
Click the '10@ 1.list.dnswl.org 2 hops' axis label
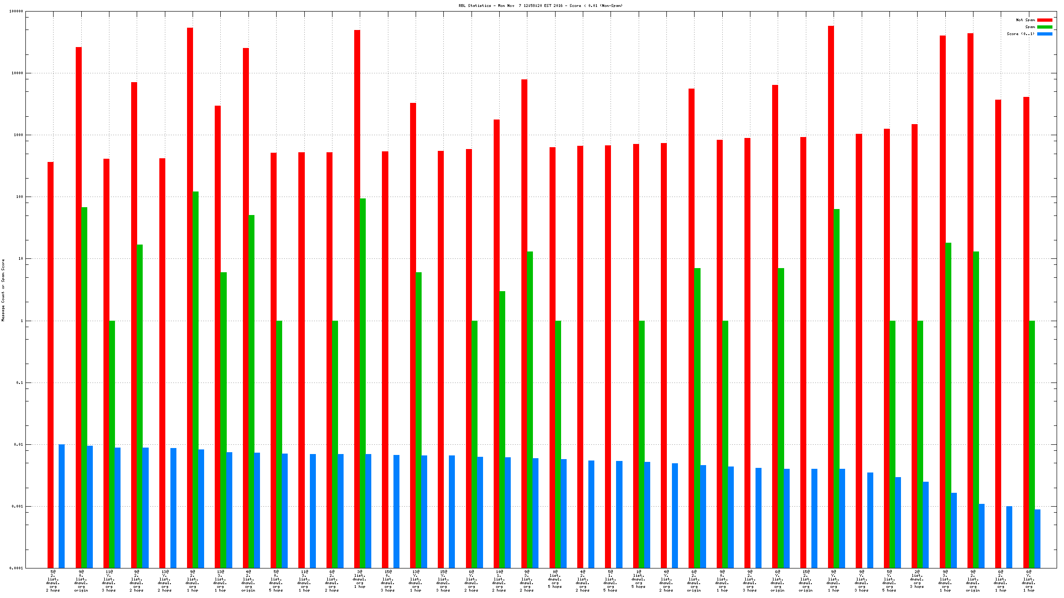coord(499,581)
